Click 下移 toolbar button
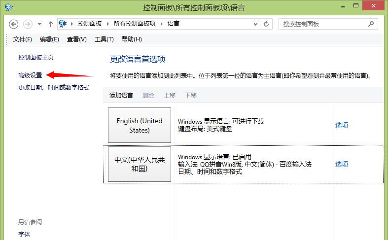 (x=191, y=95)
